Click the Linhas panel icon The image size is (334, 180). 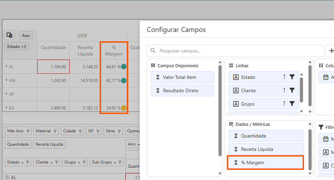231,65
